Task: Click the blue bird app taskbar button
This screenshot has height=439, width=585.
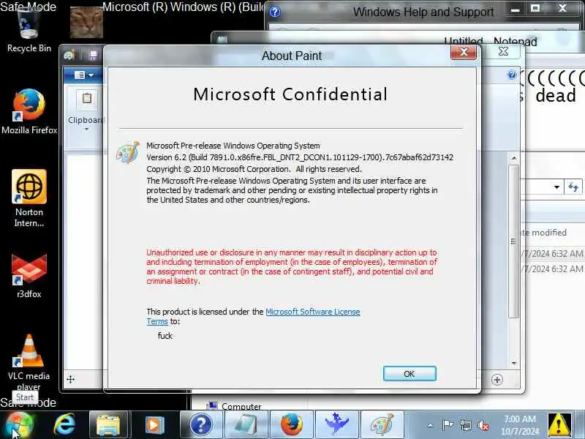Action: [x=337, y=425]
